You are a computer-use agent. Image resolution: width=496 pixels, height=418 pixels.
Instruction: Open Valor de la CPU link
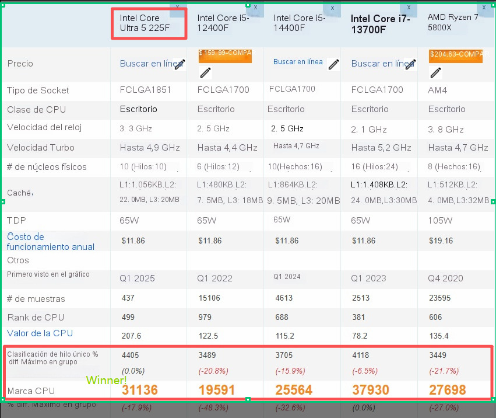(x=40, y=333)
